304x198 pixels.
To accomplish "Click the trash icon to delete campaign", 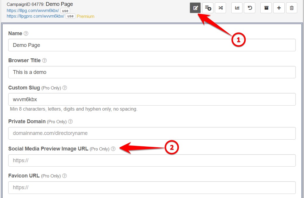I will (x=292, y=8).
